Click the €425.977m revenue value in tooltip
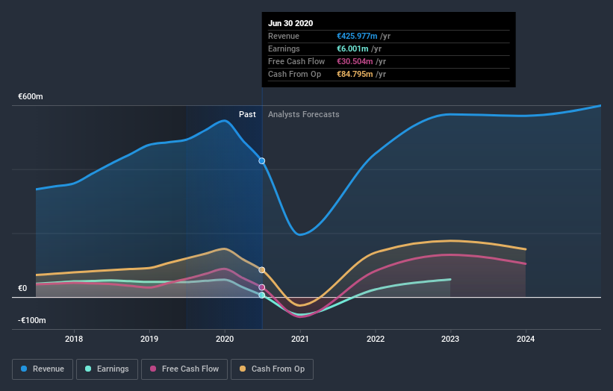The image size is (613, 391). coord(358,36)
